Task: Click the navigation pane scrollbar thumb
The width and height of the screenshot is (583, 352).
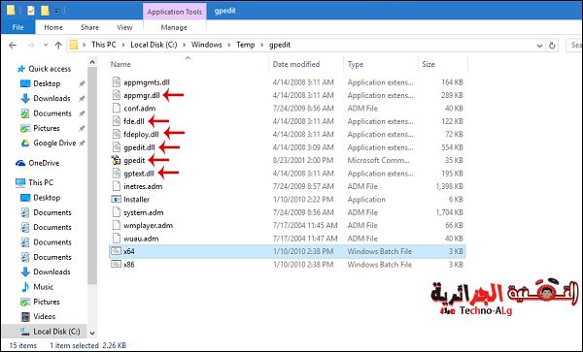Action: point(92,175)
